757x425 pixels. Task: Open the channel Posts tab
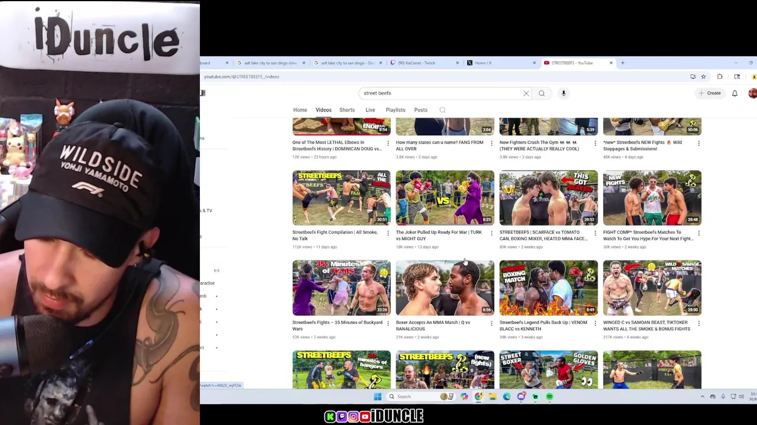tap(420, 110)
